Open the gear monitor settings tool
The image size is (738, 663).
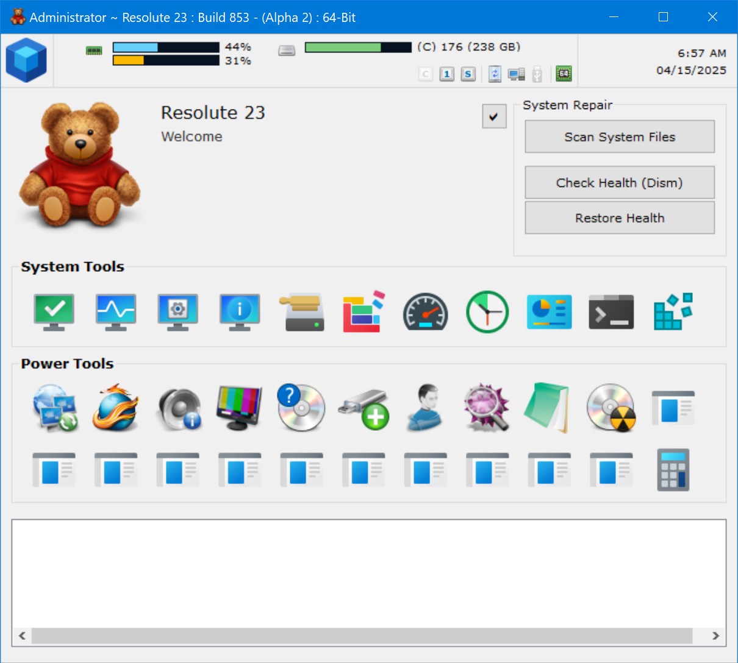177,312
